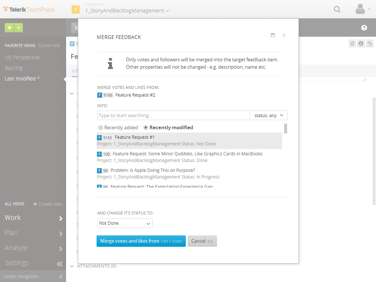The image size is (376, 282).
Task: Click Merge votes and likes from button
Action: pyautogui.click(x=141, y=241)
